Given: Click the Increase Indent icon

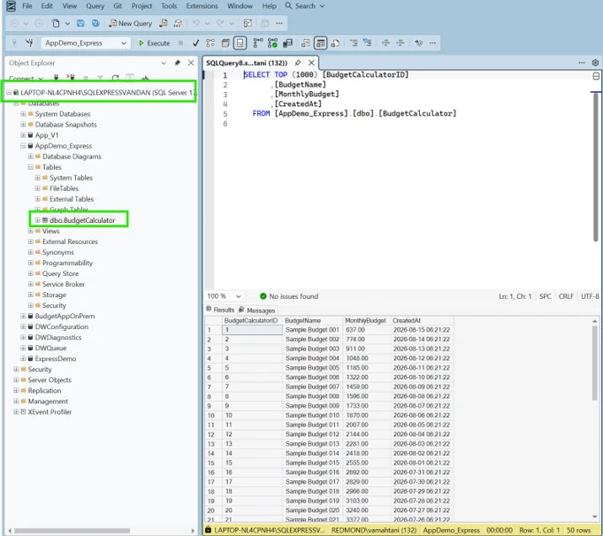Looking at the screenshot, I should click(x=401, y=42).
